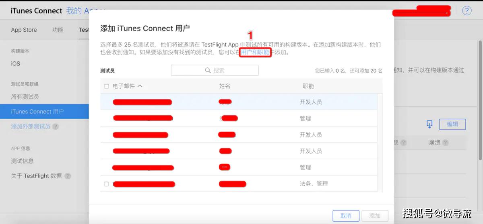Toggle sort arrow next to 电子邮件 header
The width and height of the screenshot is (483, 224).
tap(140, 86)
